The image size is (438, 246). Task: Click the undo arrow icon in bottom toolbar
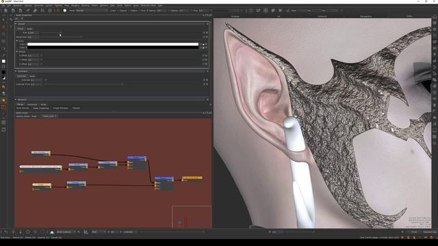[x=5, y=232]
